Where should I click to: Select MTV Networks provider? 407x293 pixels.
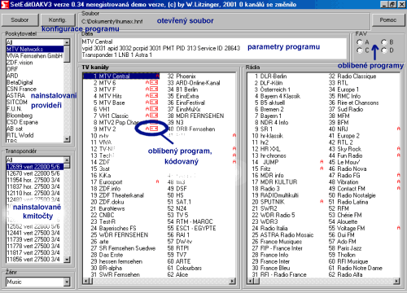click(35, 49)
